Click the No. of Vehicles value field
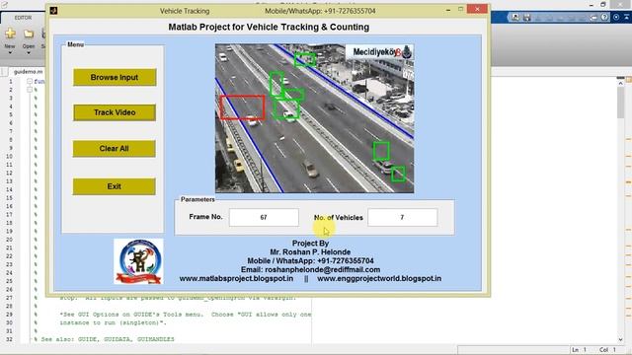Image resolution: width=632 pixels, height=355 pixels. [x=402, y=217]
